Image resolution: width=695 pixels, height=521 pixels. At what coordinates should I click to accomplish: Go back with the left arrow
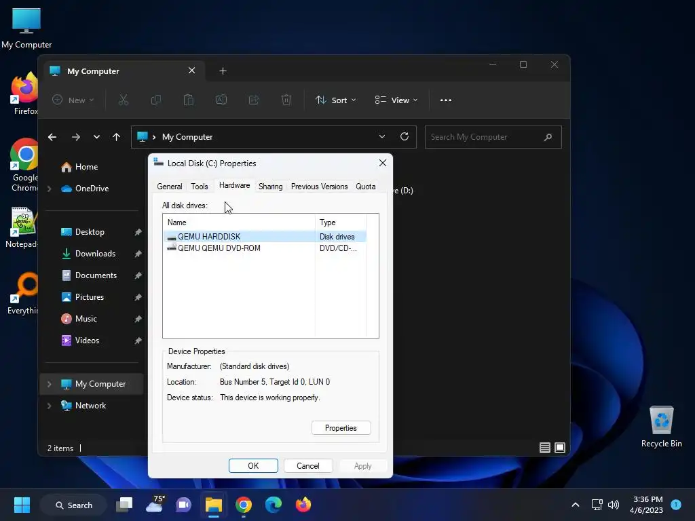52,137
